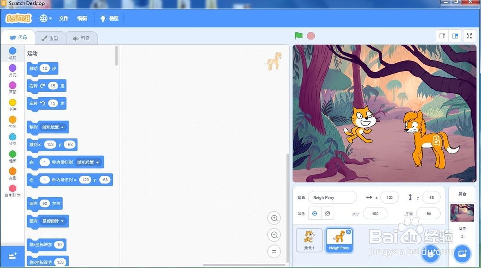The image size is (481, 268).
Task: Click the add extension button
Action: (x=13, y=256)
